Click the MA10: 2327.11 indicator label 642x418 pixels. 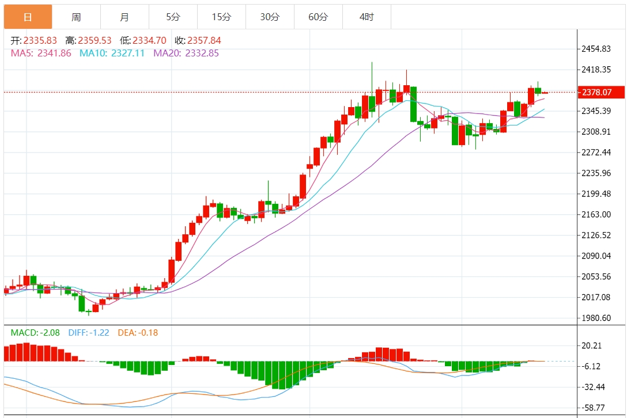click(112, 53)
